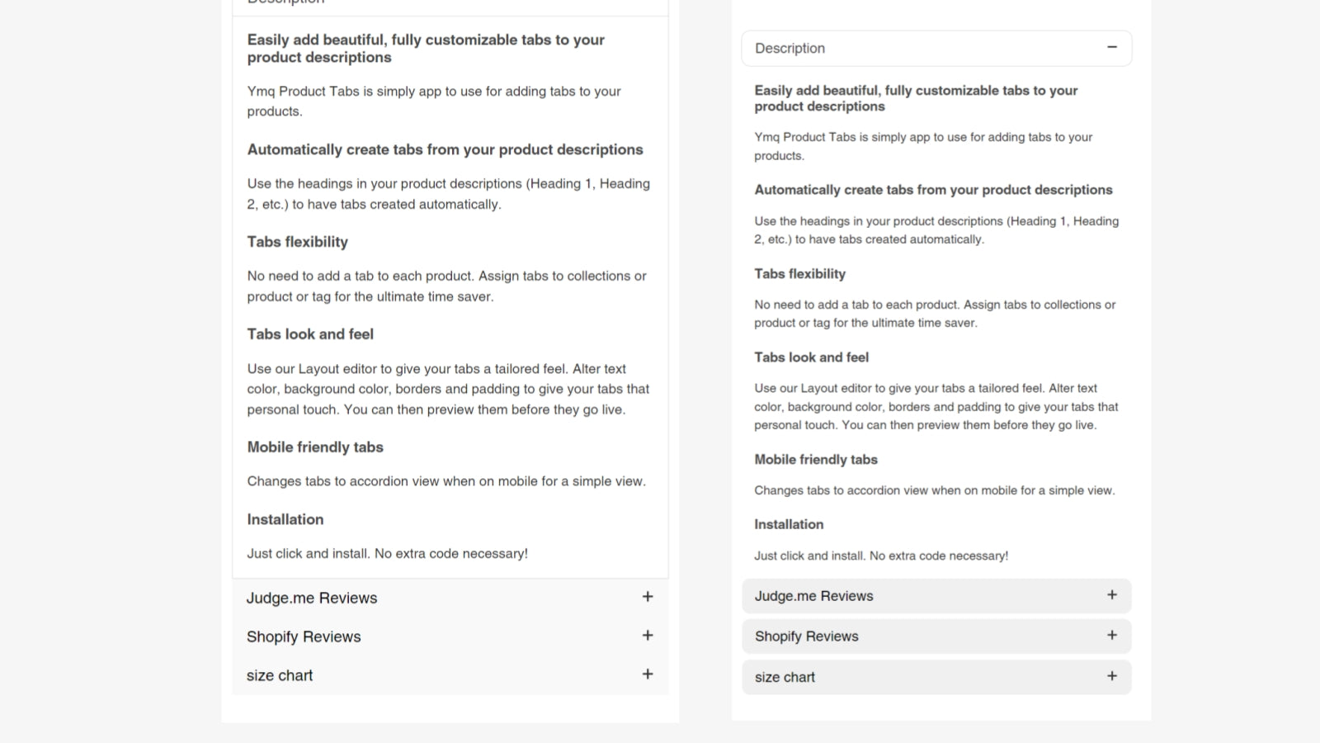
Task: Expand Shopify Reviews row in left layout
Action: (x=450, y=637)
